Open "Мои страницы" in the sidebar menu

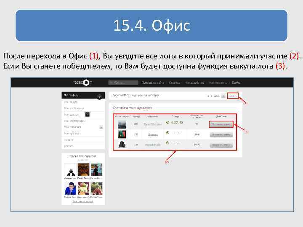pos(72,127)
